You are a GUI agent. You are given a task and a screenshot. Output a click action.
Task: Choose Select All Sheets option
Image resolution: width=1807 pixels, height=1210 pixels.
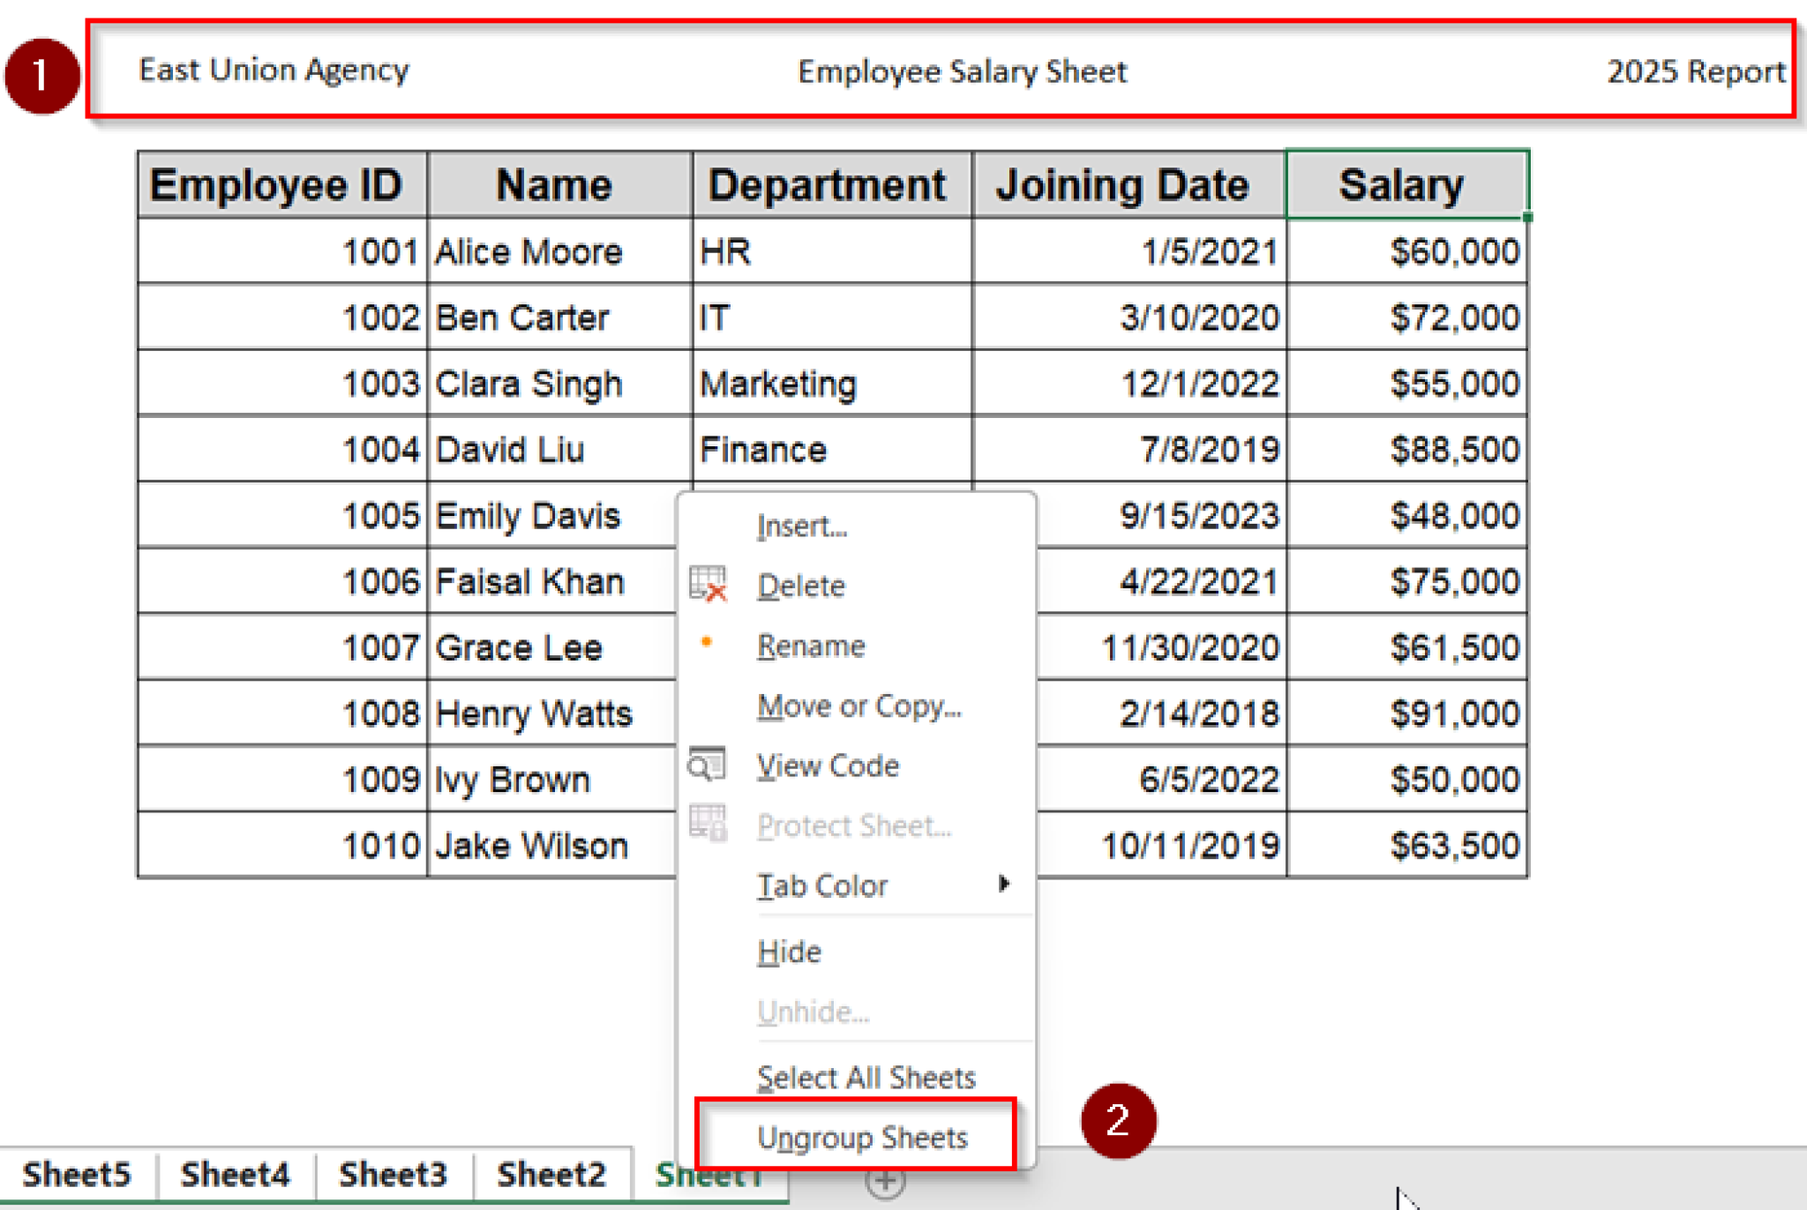click(x=866, y=1076)
